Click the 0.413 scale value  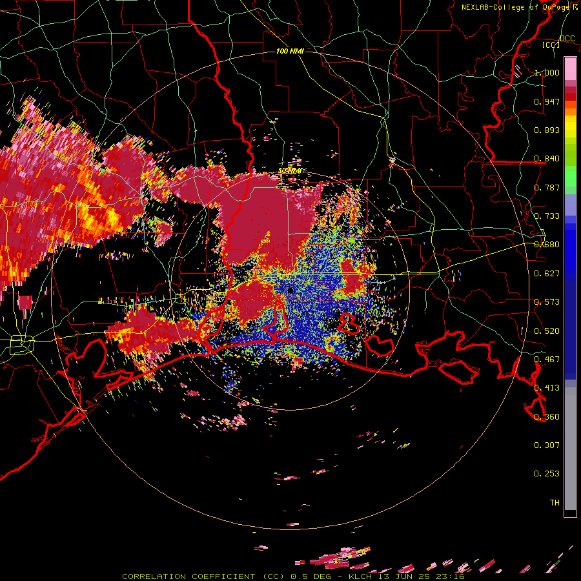(x=547, y=388)
